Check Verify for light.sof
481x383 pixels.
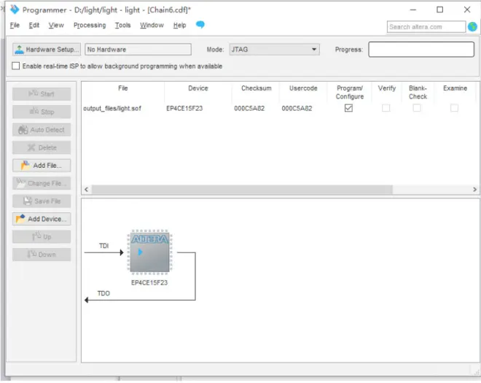click(386, 108)
